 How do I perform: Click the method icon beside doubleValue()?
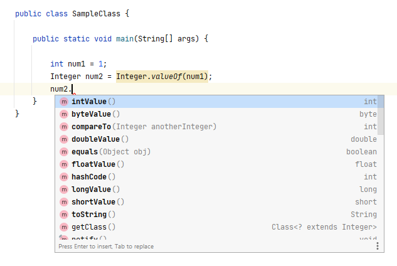(x=64, y=139)
